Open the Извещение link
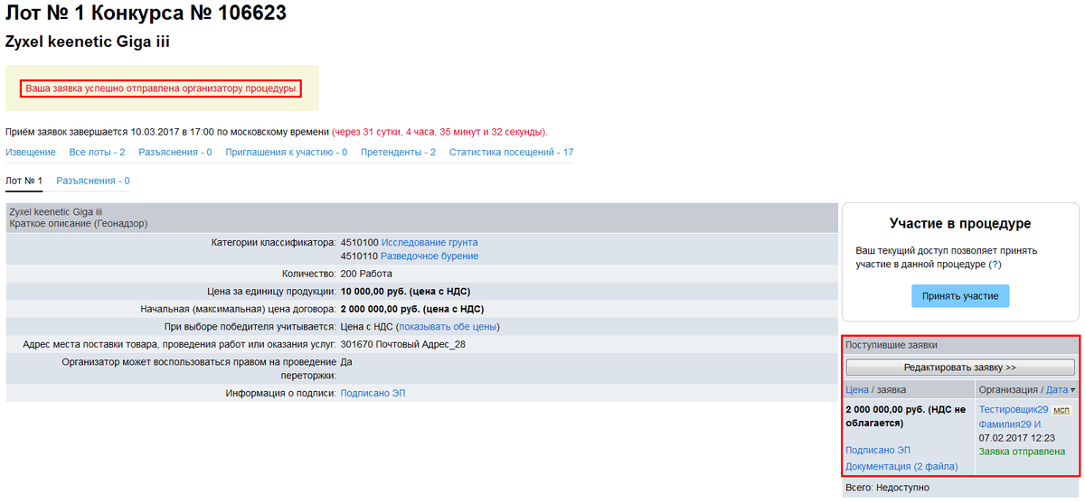This screenshot has width=1085, height=503. pos(30,152)
